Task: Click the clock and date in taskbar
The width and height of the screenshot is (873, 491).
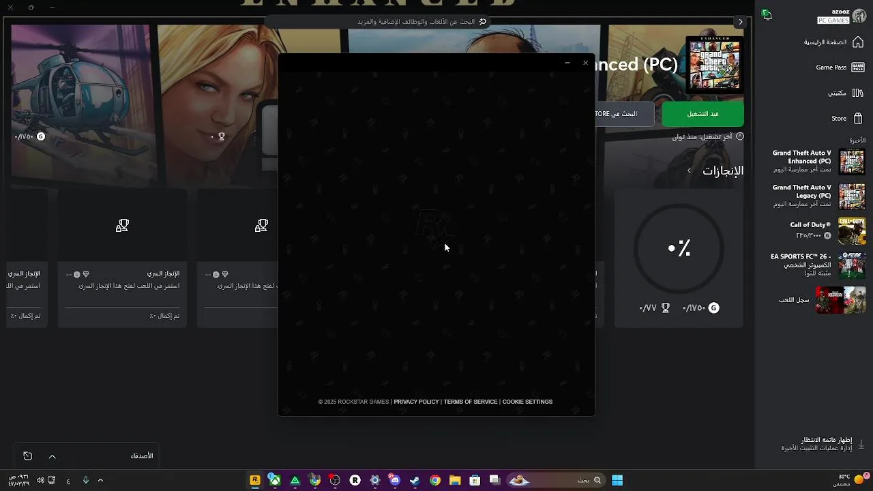Action: click(18, 480)
